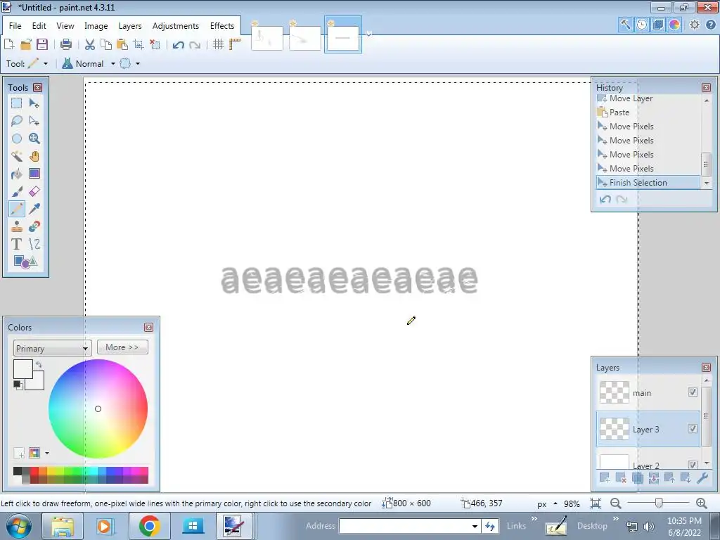Select the Text tool
Viewport: 720px width, 540px height.
pyautogui.click(x=17, y=244)
